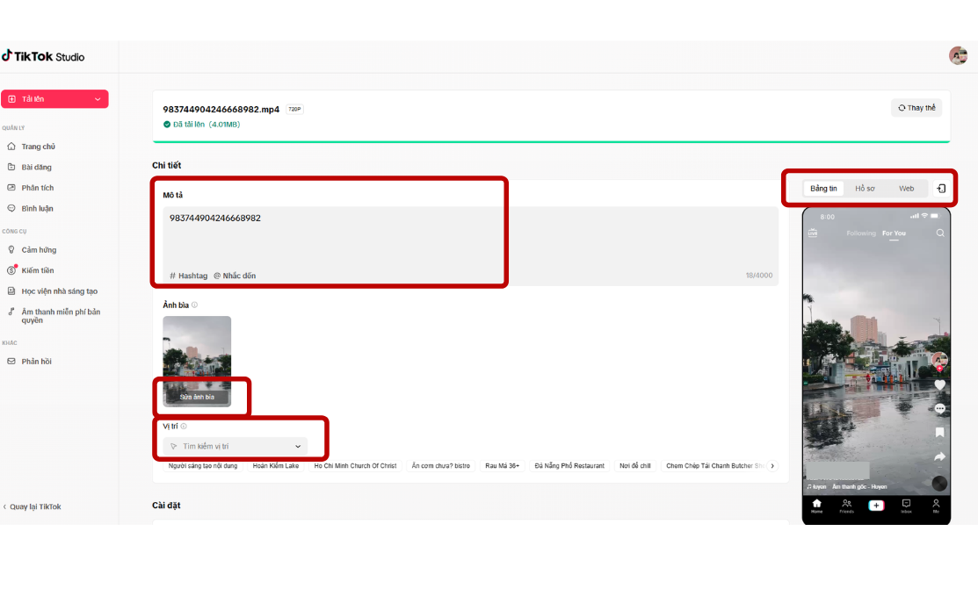This screenshot has width=978, height=603.
Task: Select Ho Chi Minh Church Of Christ chip
Action: (356, 466)
